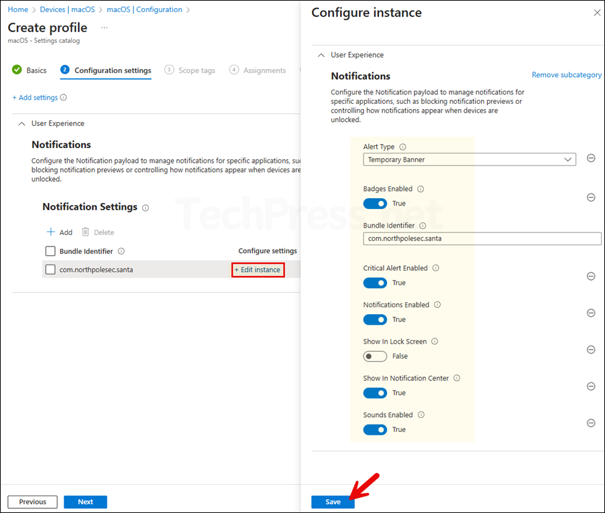Remove Show In Notification Center with minus icon

pos(591,386)
